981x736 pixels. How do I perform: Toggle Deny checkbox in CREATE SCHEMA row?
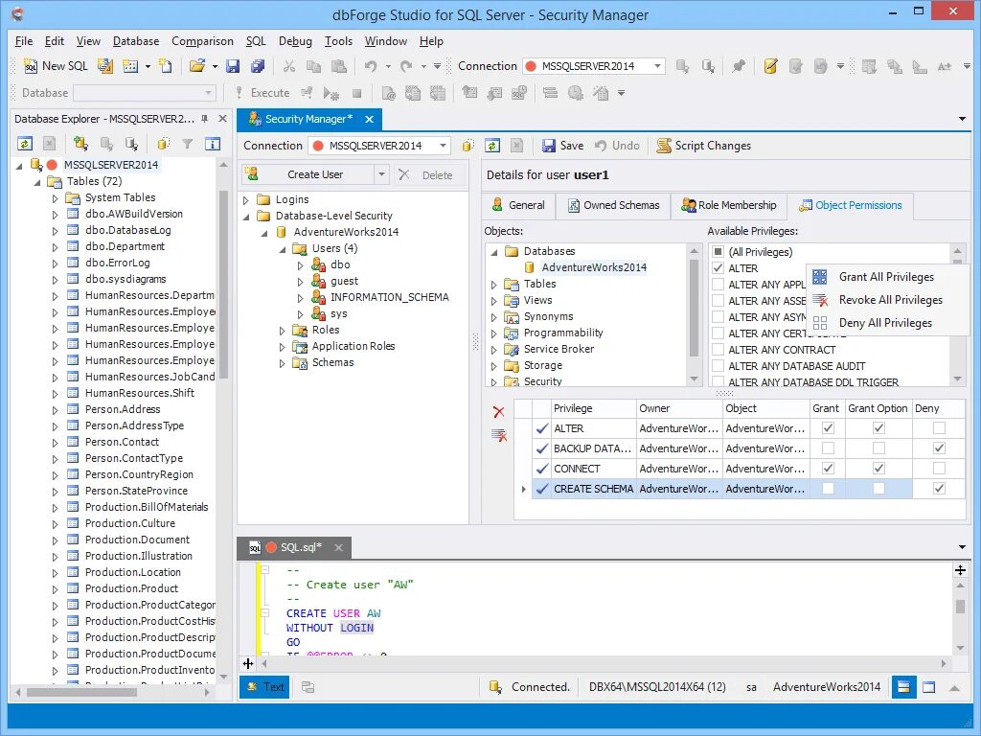pyautogui.click(x=939, y=488)
